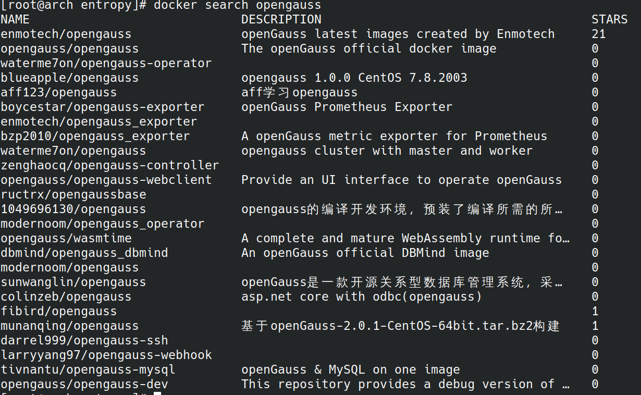Select the name "modernoom/opengauss_operator"

[x=102, y=224]
